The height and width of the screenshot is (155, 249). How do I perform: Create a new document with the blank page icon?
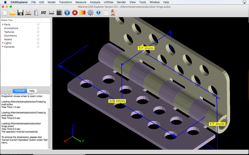click(5, 13)
